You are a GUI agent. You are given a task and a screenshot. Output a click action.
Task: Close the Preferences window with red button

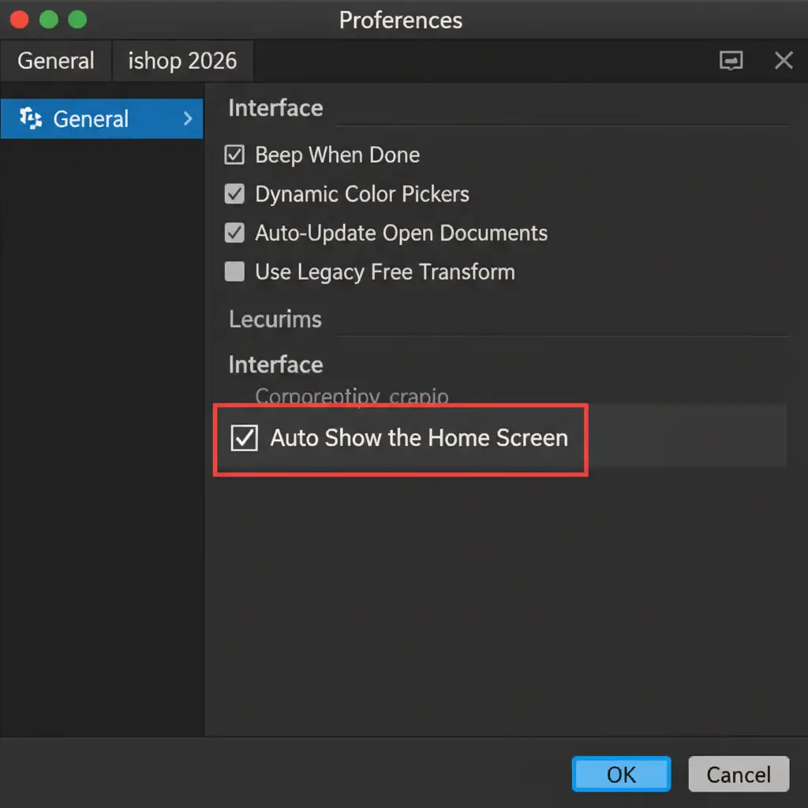pyautogui.click(x=21, y=20)
